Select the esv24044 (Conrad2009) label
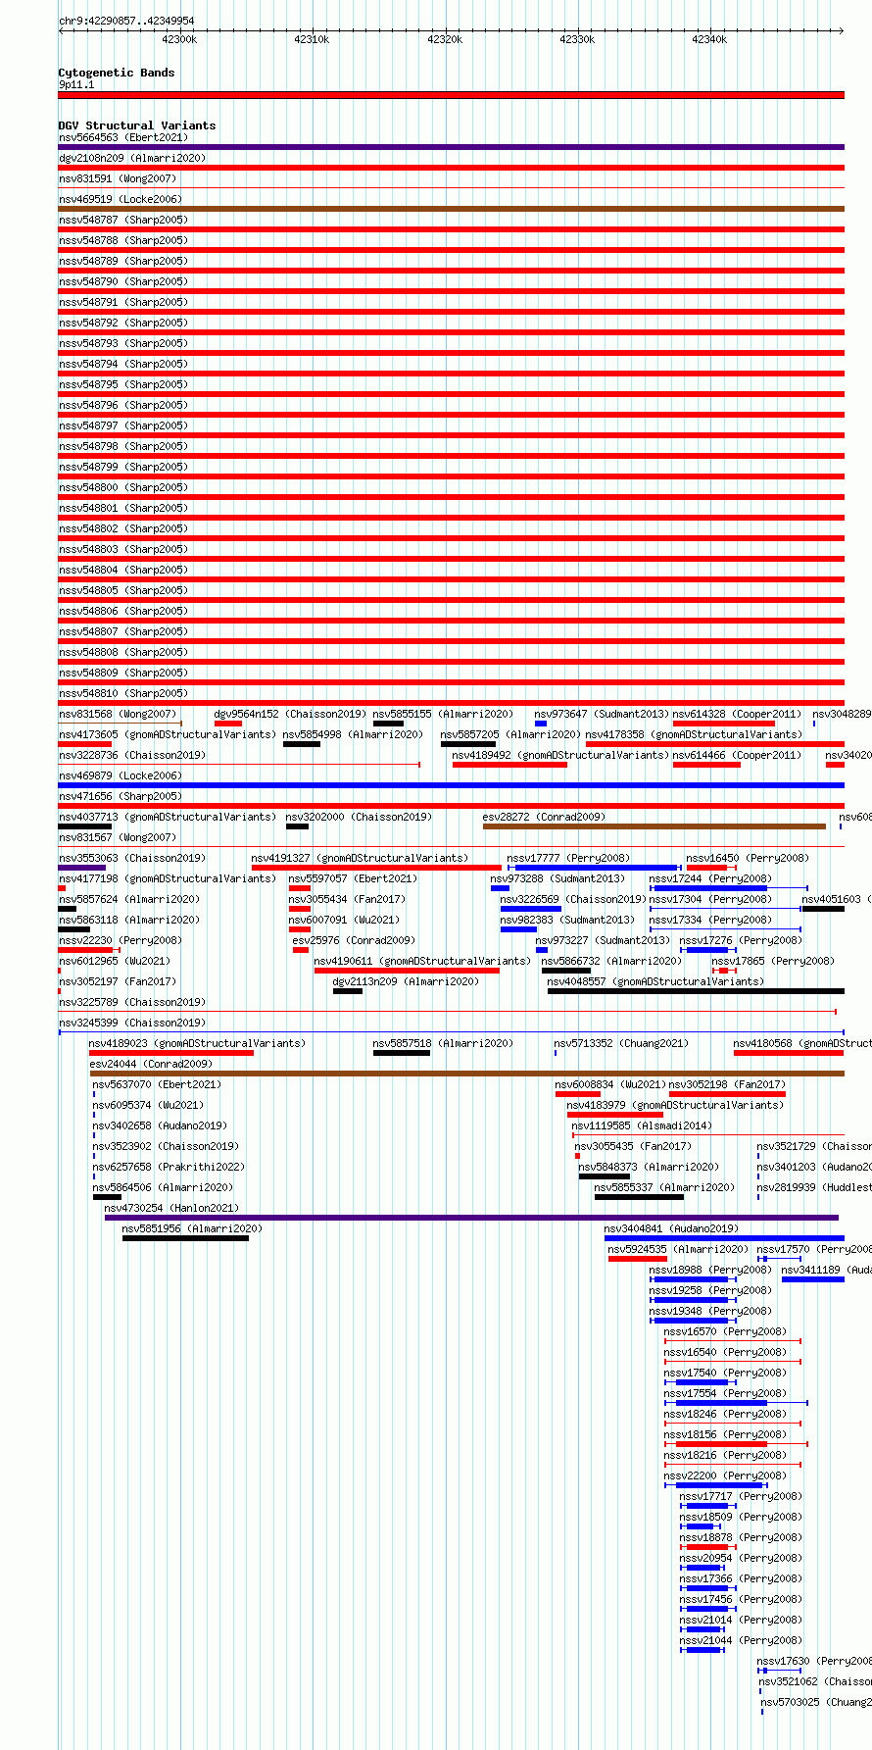The image size is (872, 1750). (x=151, y=1064)
